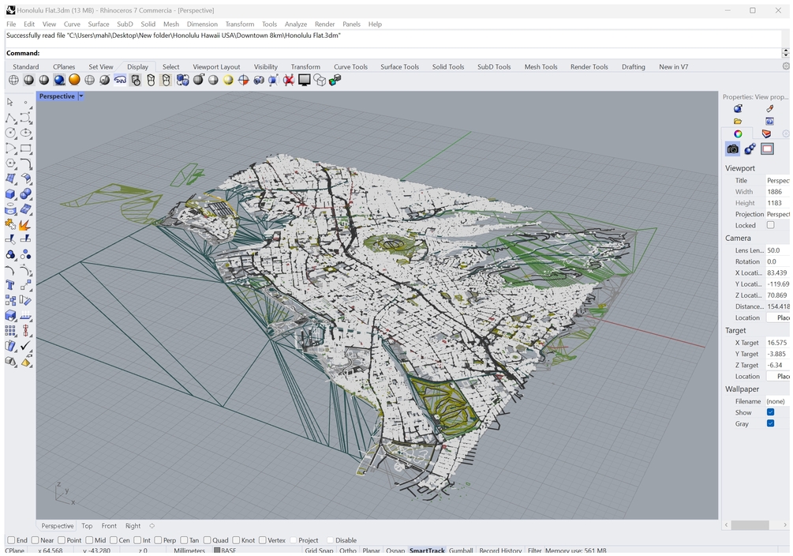Click the red X display toolbar icon
The width and height of the screenshot is (793, 556).
289,80
